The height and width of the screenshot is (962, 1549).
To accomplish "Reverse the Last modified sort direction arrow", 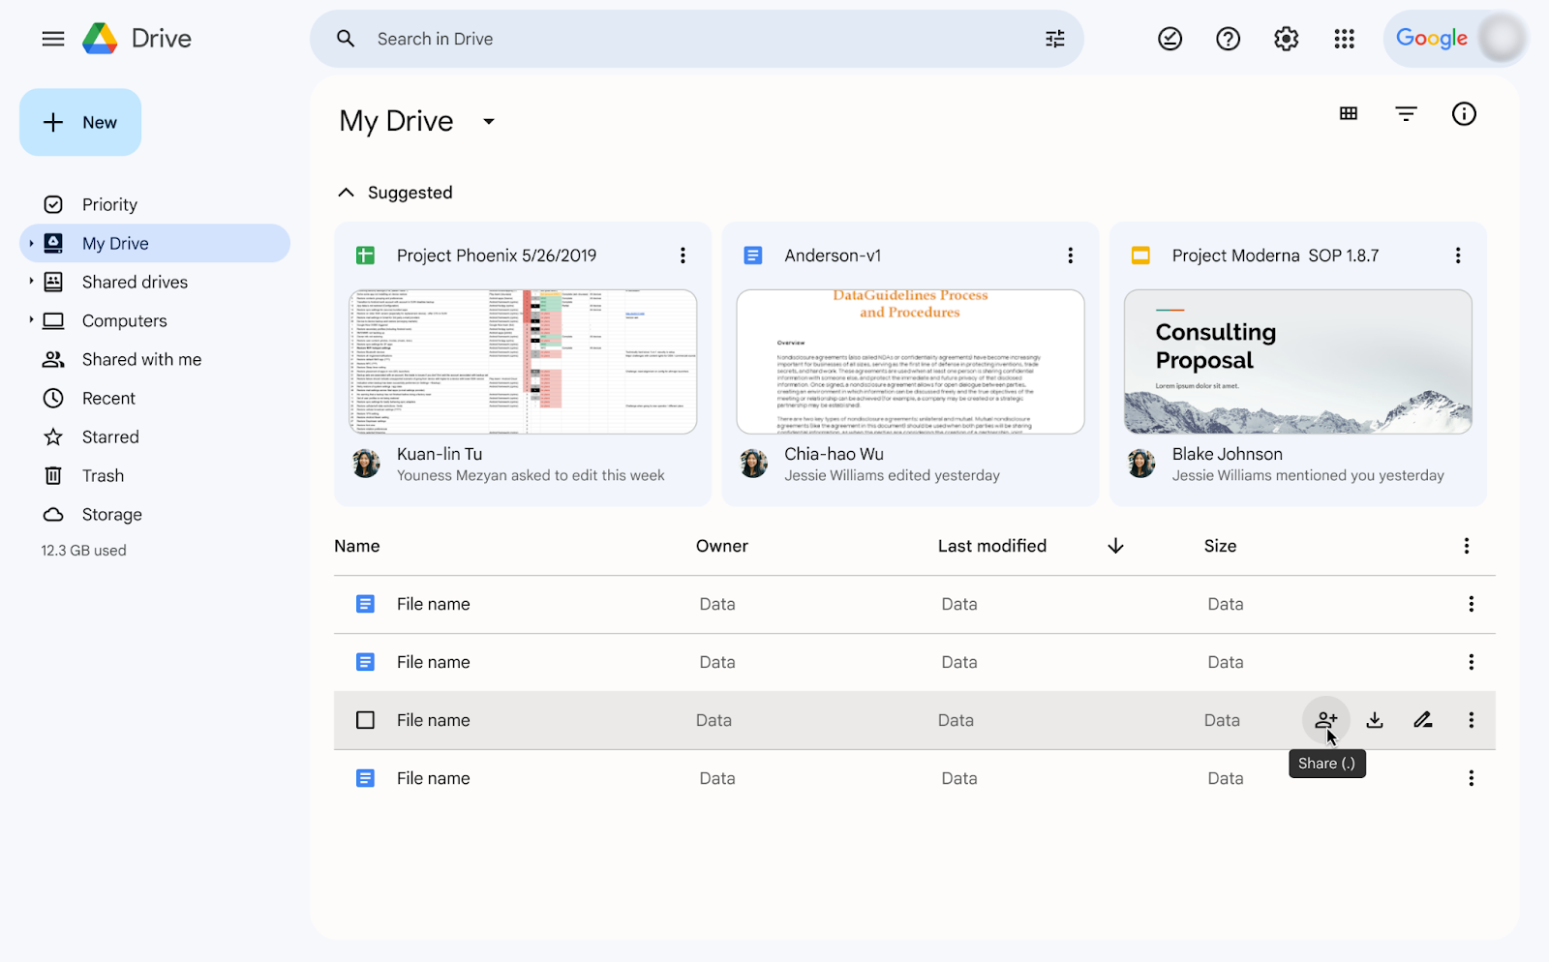I will [1115, 546].
